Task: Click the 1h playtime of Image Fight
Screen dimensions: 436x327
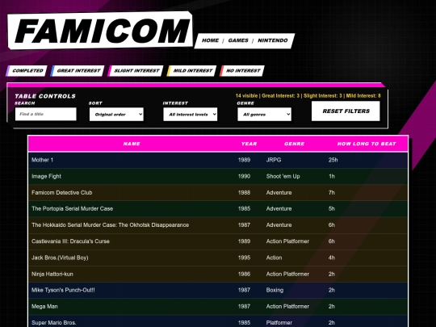Action: pyautogui.click(x=332, y=176)
